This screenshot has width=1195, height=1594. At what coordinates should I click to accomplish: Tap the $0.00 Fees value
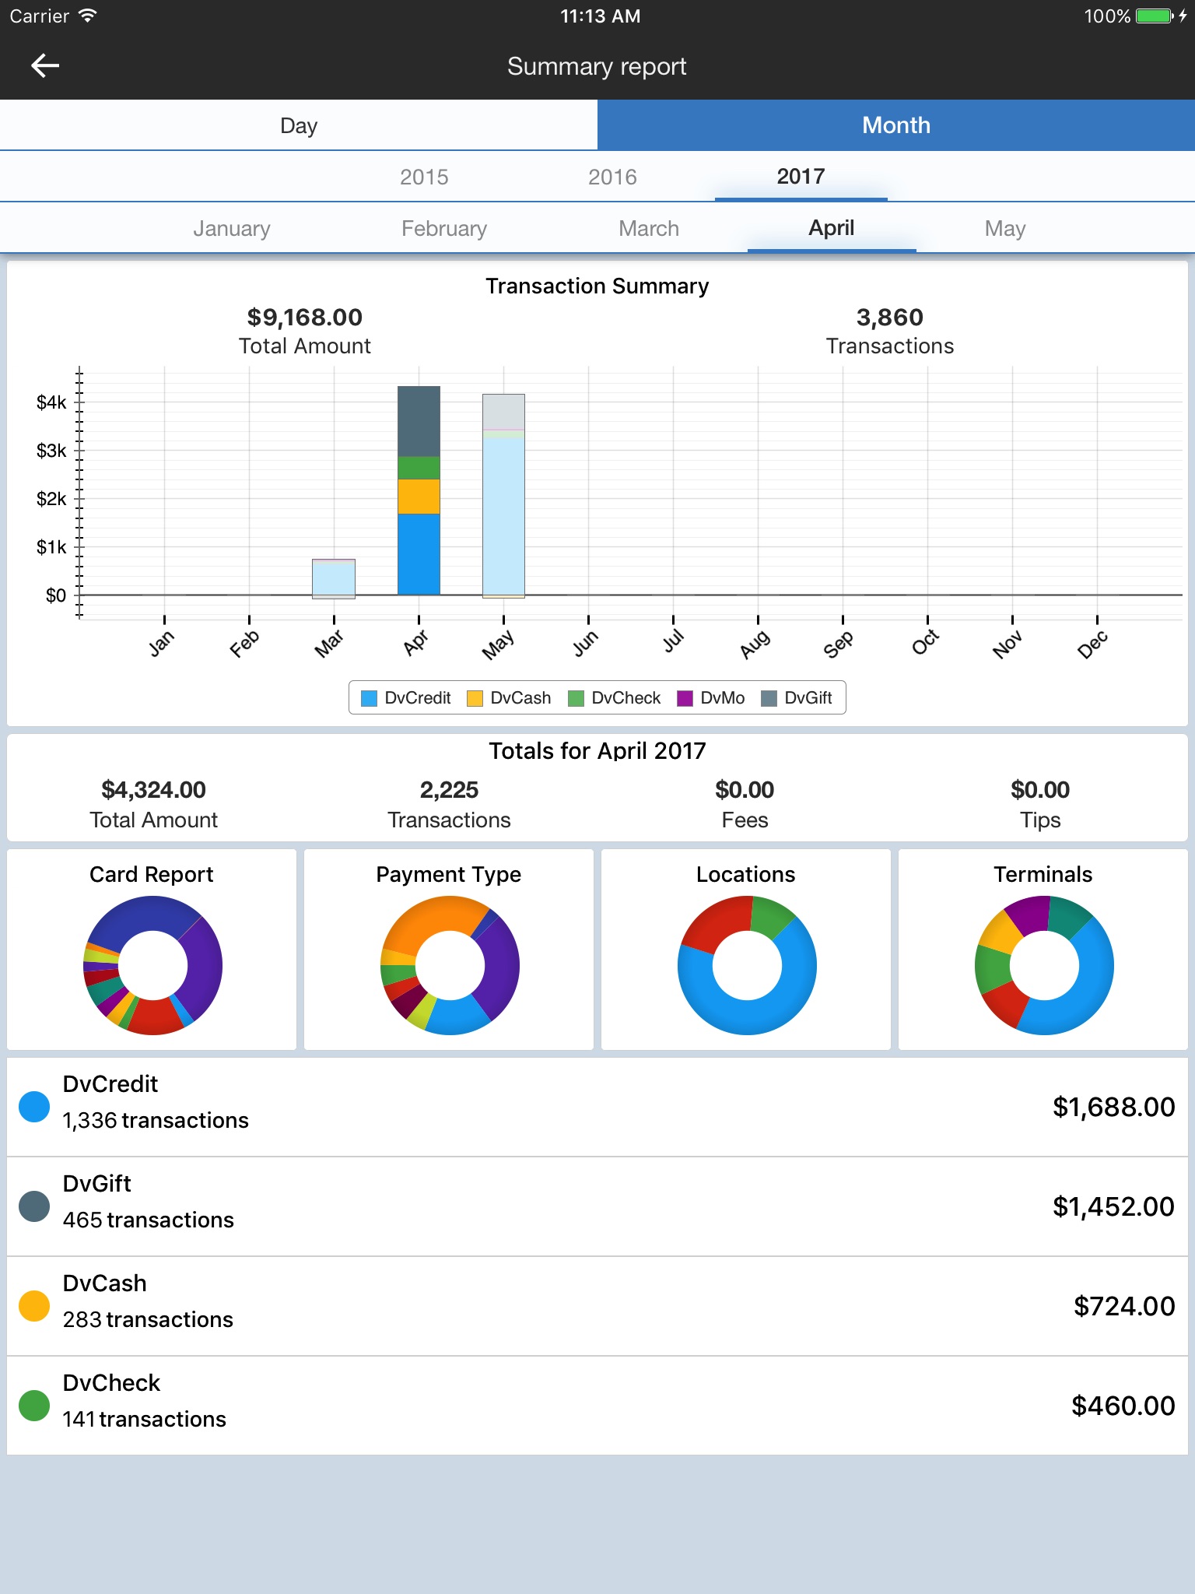pos(745,790)
